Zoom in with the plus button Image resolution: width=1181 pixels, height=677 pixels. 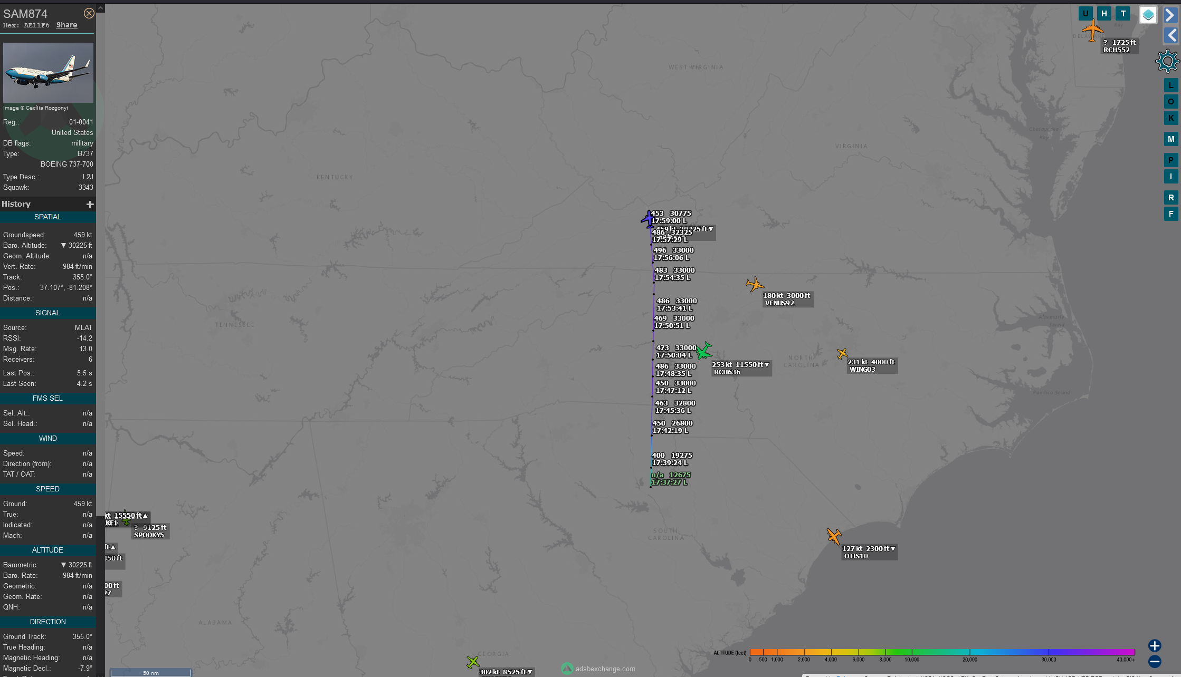[x=1155, y=645]
